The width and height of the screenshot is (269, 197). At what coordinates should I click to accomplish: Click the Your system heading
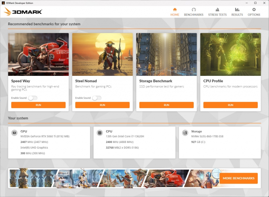(18, 118)
